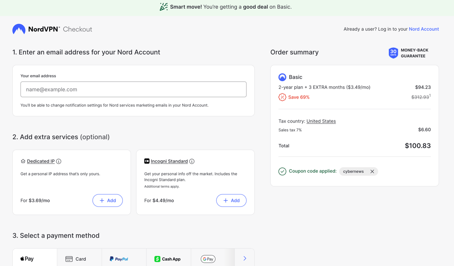
Task: Remove the cybernews coupon with X
Action: 372,171
